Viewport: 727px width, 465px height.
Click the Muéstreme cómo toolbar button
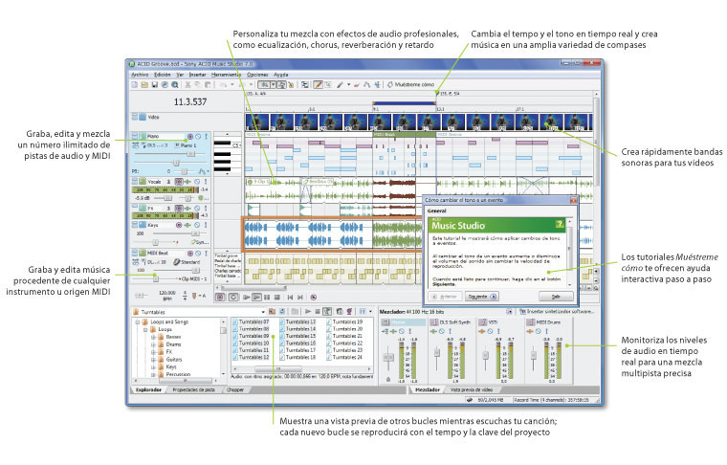pyautogui.click(x=410, y=85)
